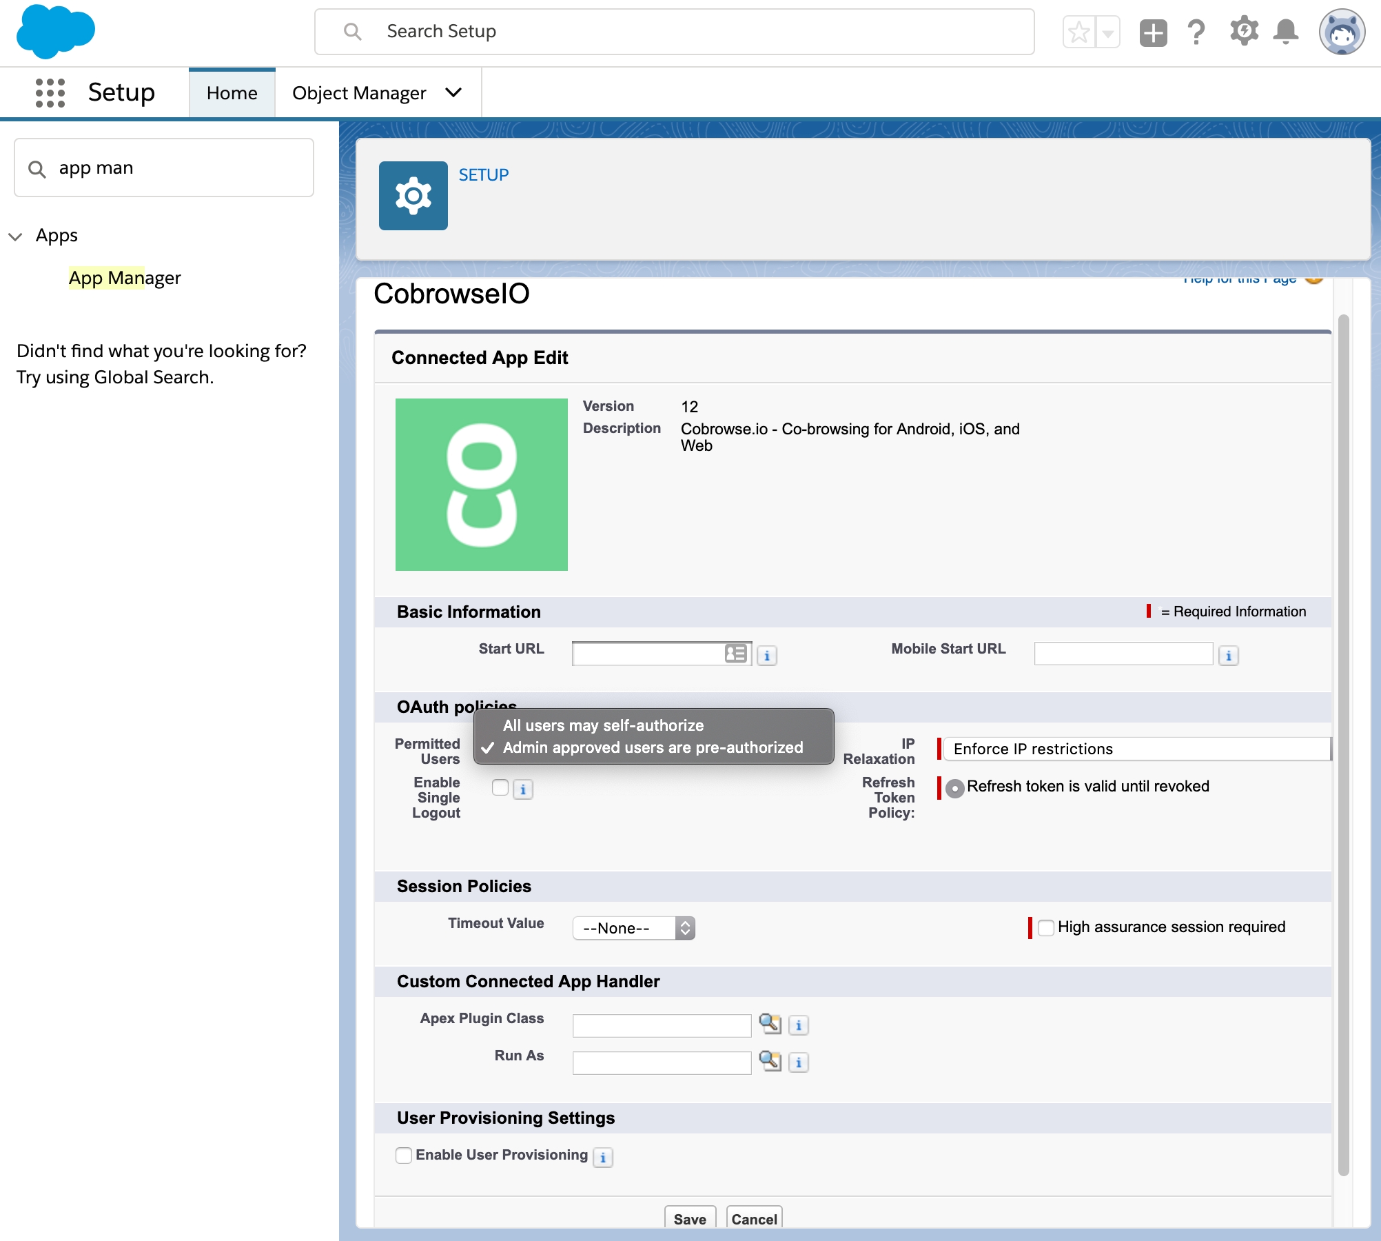Open App Manager in the sidebar
The width and height of the screenshot is (1381, 1241).
coord(125,278)
